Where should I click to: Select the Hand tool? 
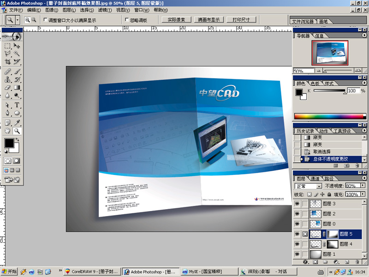click(x=7, y=131)
